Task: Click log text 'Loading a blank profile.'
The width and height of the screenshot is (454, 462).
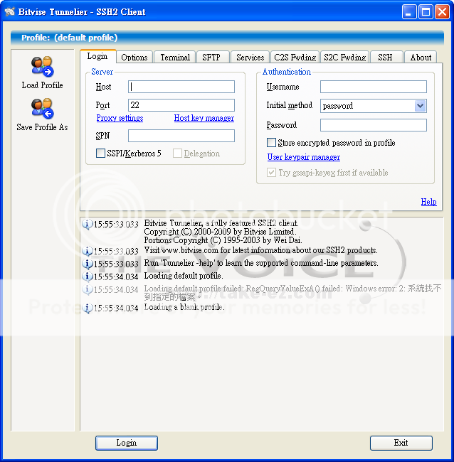Action: (184, 307)
